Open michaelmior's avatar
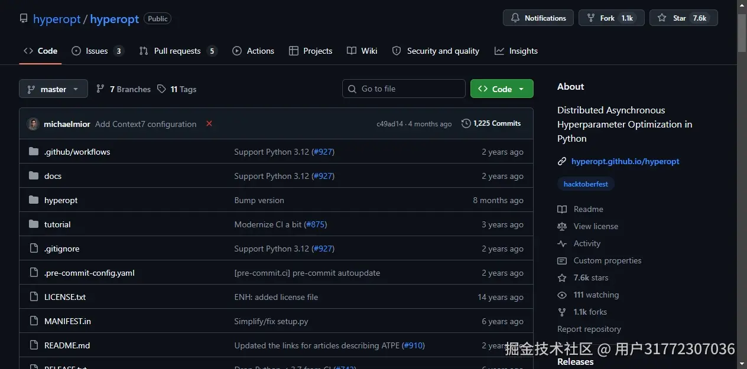This screenshot has width=747, height=369. click(x=33, y=124)
